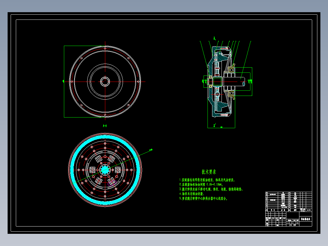Click the green section label below the flywheel view
This screenshot has width=328, height=246.
[x=105, y=126]
